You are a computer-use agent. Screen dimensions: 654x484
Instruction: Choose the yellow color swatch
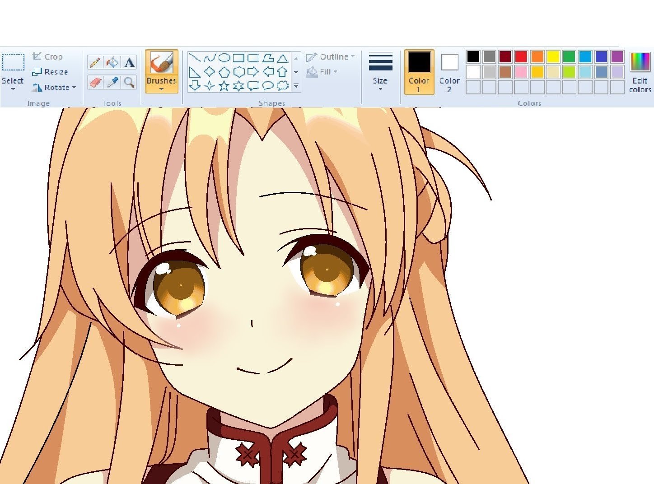(x=553, y=57)
